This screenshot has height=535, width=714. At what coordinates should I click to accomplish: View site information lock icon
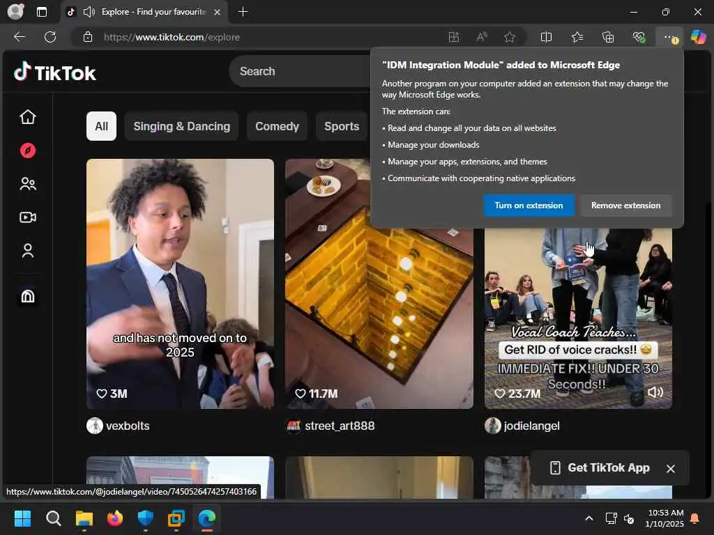coord(88,38)
